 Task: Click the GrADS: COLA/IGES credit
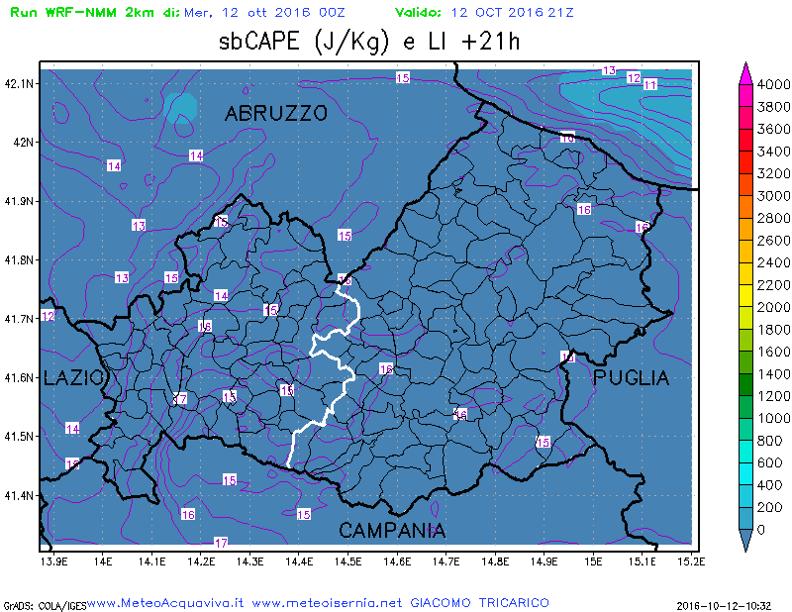coord(45,606)
